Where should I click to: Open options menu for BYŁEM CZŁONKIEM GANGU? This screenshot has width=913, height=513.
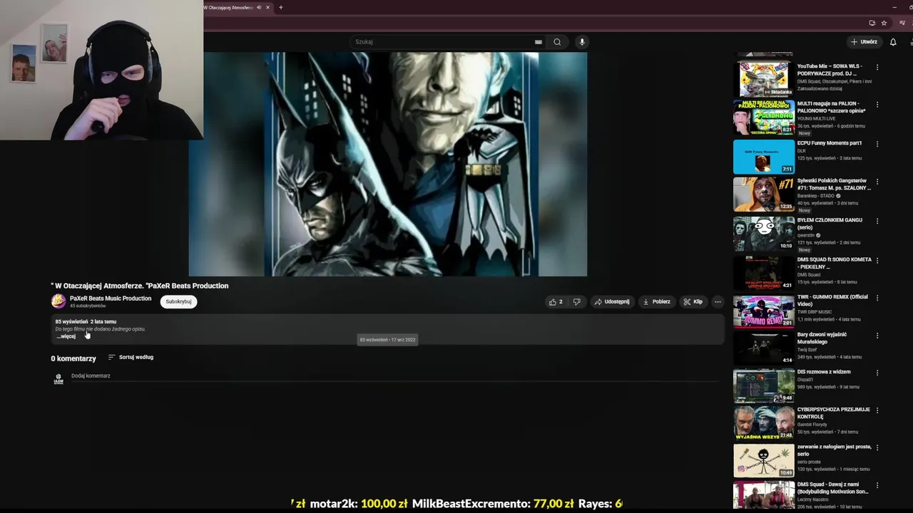pyautogui.click(x=877, y=221)
